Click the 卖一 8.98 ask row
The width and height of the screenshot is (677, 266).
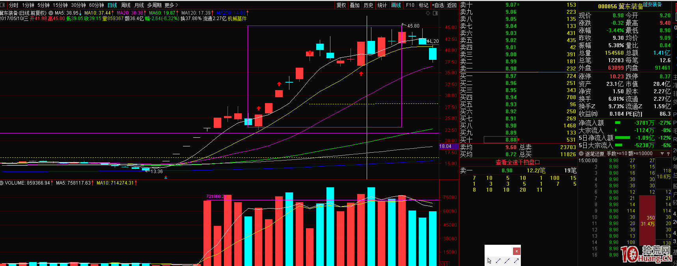(x=518, y=68)
